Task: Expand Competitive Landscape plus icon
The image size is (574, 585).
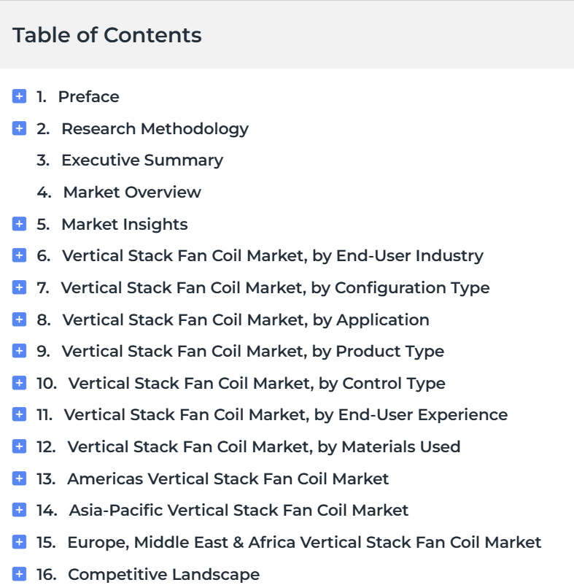Action: pos(20,574)
